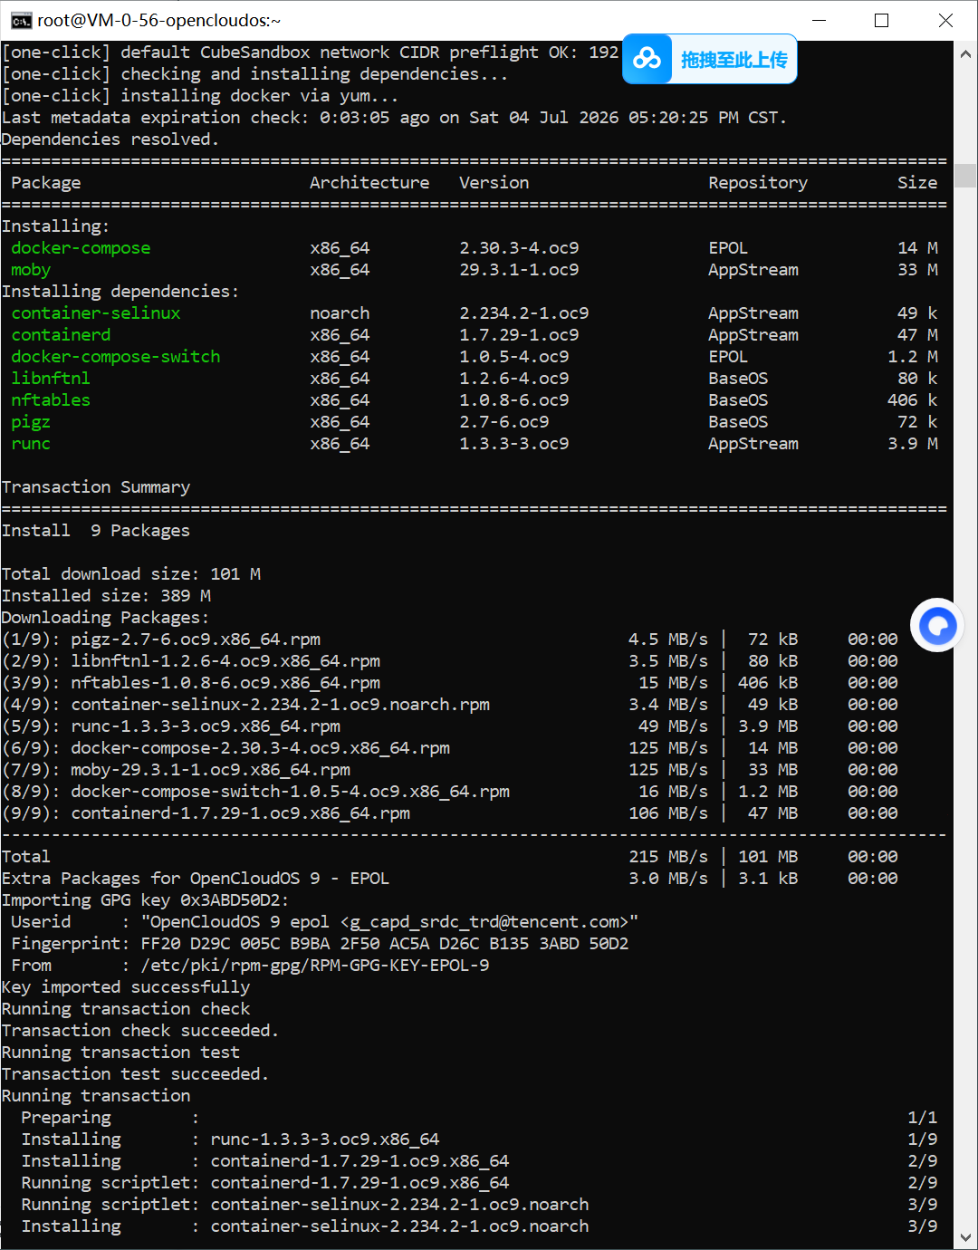978x1250 pixels.
Task: Click the nftables package name
Action: pyautogui.click(x=51, y=400)
